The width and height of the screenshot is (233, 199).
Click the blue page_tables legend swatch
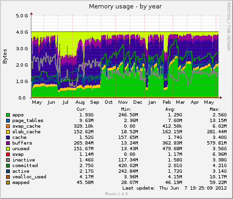point(8,121)
